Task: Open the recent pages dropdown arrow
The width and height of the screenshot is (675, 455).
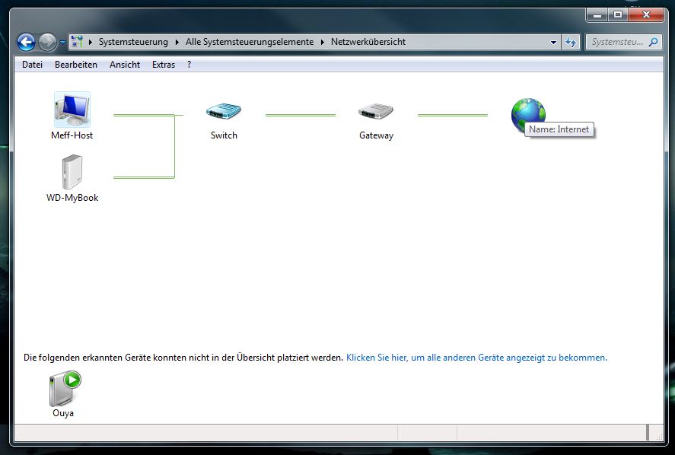Action: [62, 43]
